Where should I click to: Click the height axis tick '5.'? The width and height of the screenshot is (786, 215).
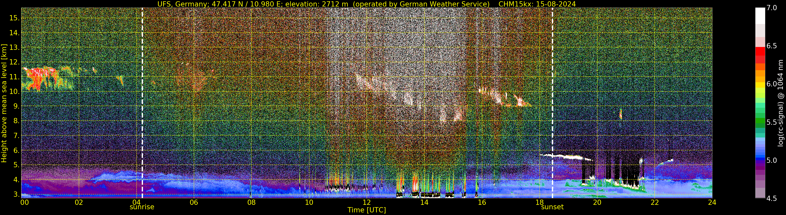[16, 165]
